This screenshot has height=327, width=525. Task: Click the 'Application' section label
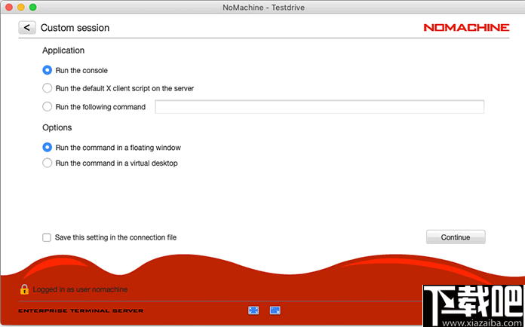click(x=63, y=50)
